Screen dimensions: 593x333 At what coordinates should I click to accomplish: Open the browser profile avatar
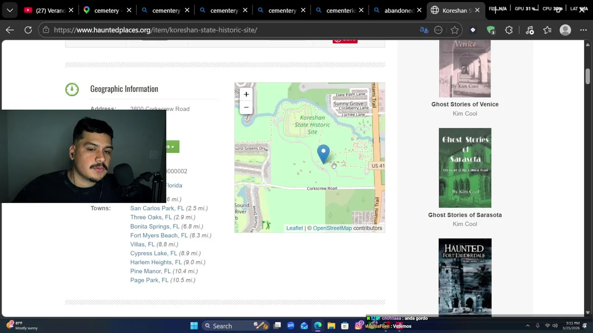565,30
